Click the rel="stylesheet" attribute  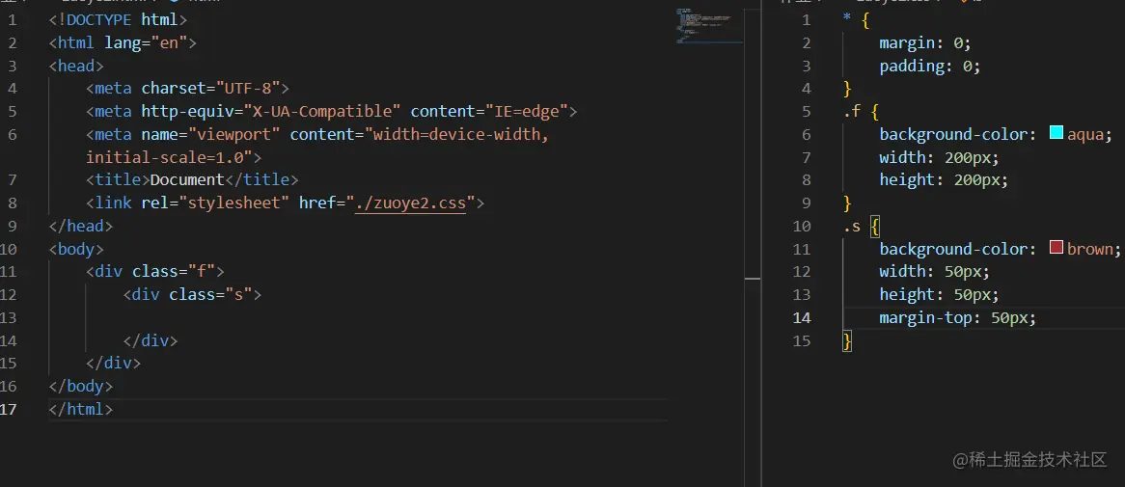coord(215,203)
